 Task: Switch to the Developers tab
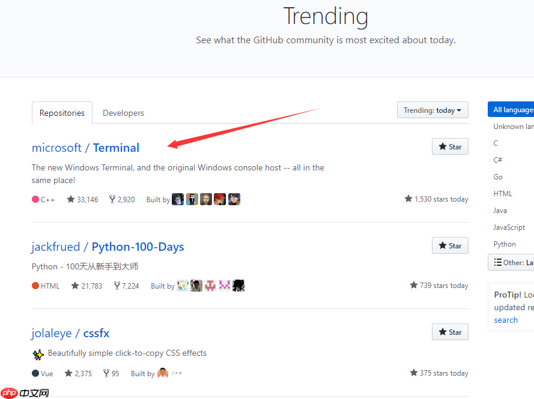pyautogui.click(x=123, y=113)
